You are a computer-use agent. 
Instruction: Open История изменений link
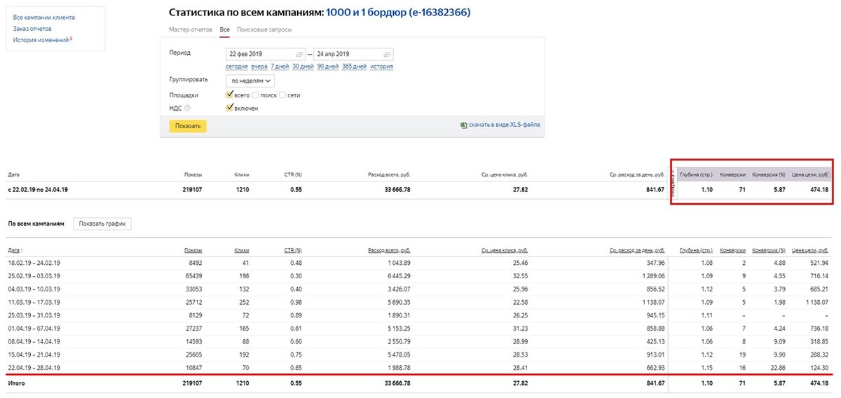(41, 40)
